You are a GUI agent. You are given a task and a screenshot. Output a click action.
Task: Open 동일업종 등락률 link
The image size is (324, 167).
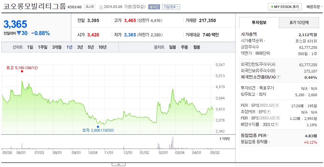(x=255, y=142)
